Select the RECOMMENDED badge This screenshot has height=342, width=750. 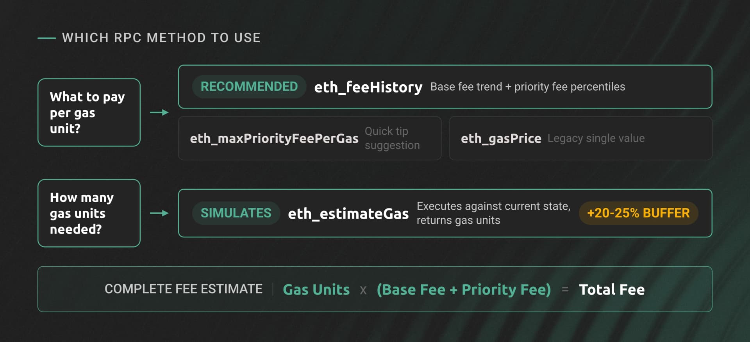pos(249,87)
